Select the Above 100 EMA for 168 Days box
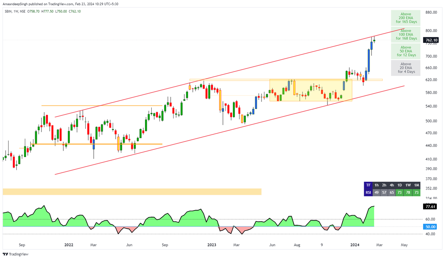The height and width of the screenshot is (259, 445). point(406,34)
